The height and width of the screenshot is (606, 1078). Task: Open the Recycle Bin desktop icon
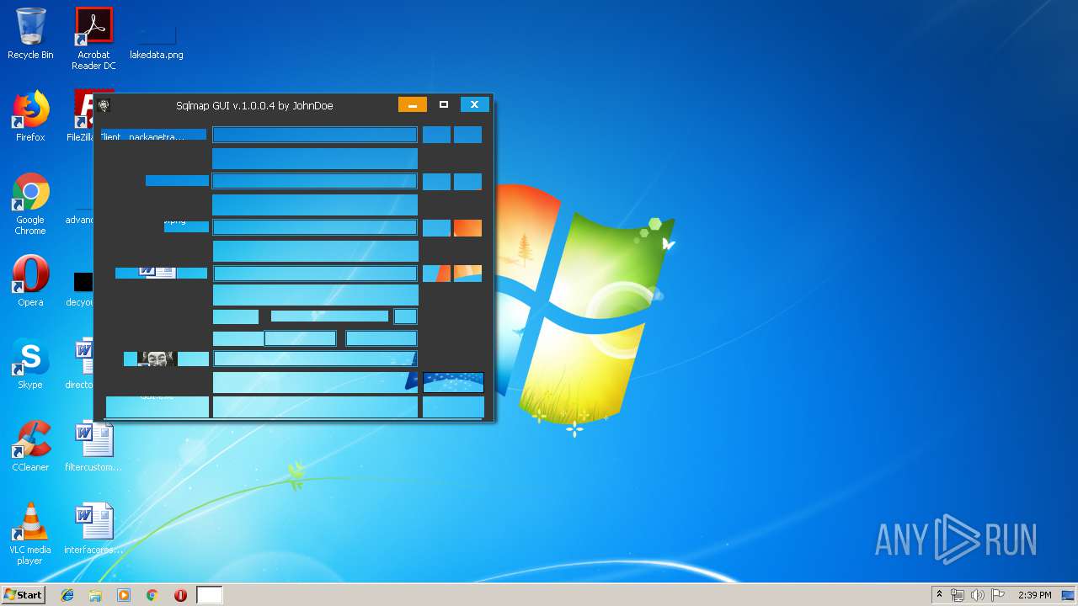coord(30,34)
